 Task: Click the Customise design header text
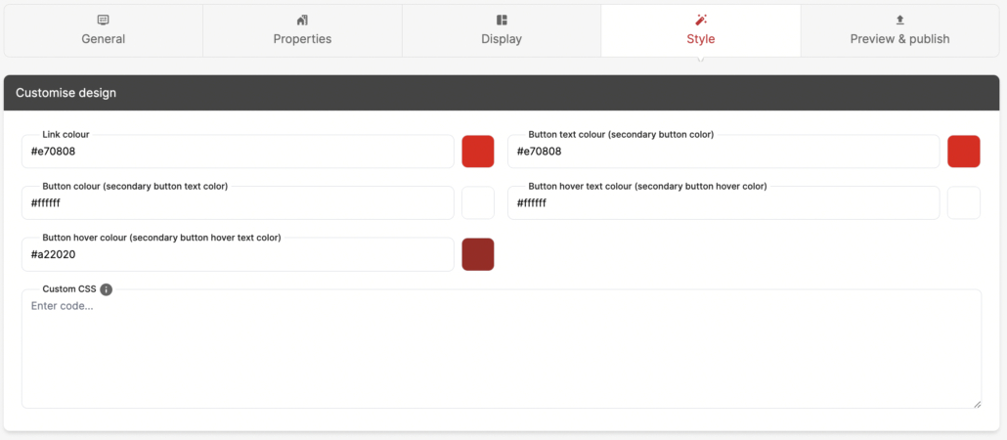[x=66, y=93]
